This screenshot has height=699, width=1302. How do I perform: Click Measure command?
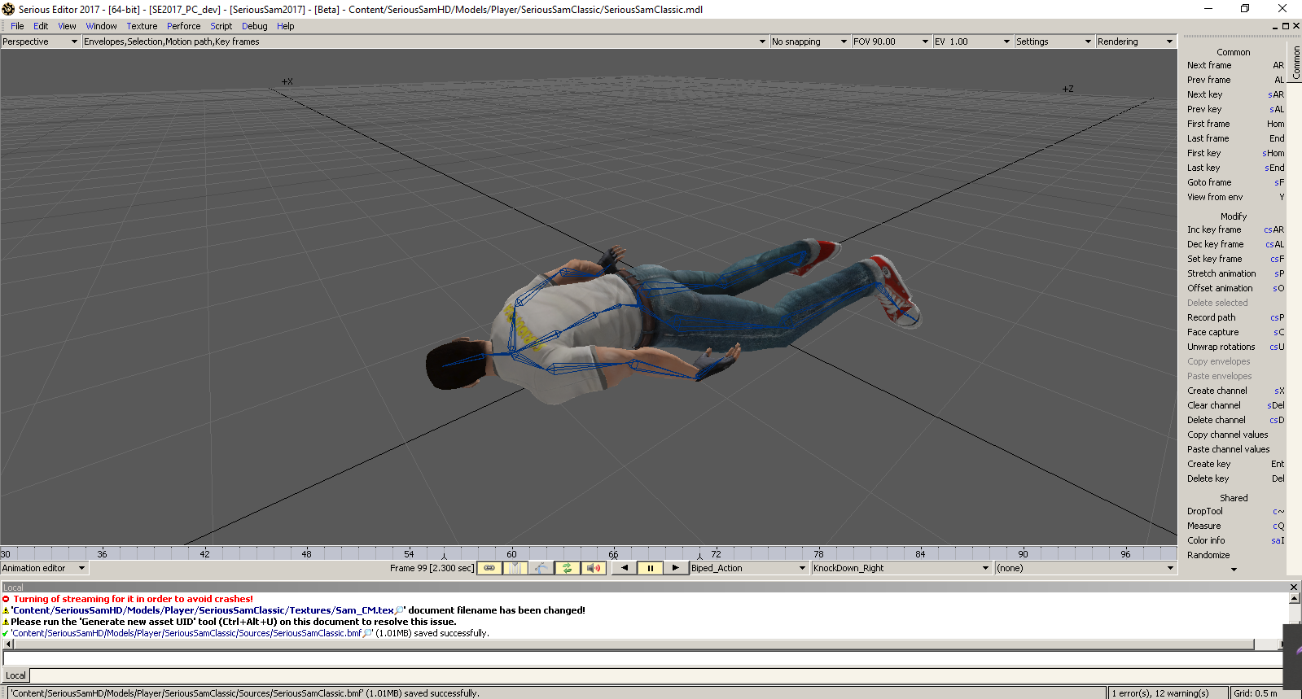pos(1235,526)
